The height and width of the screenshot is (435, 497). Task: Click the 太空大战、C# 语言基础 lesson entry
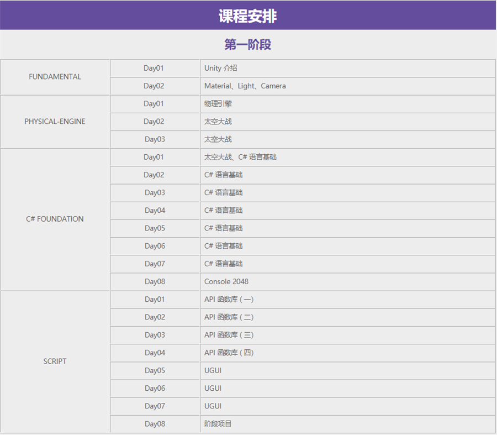pos(240,157)
